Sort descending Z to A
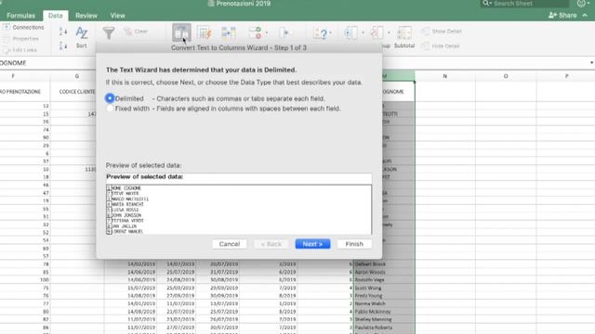The width and height of the screenshot is (595, 334). click(63, 45)
